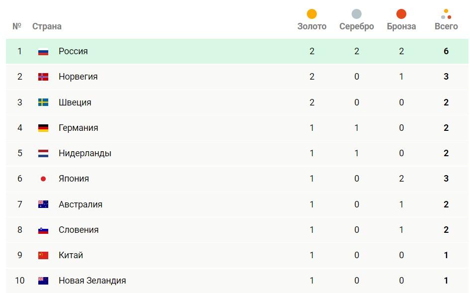The image size is (470, 293).
Task: Click the bronze medal circle icon
Action: click(401, 14)
